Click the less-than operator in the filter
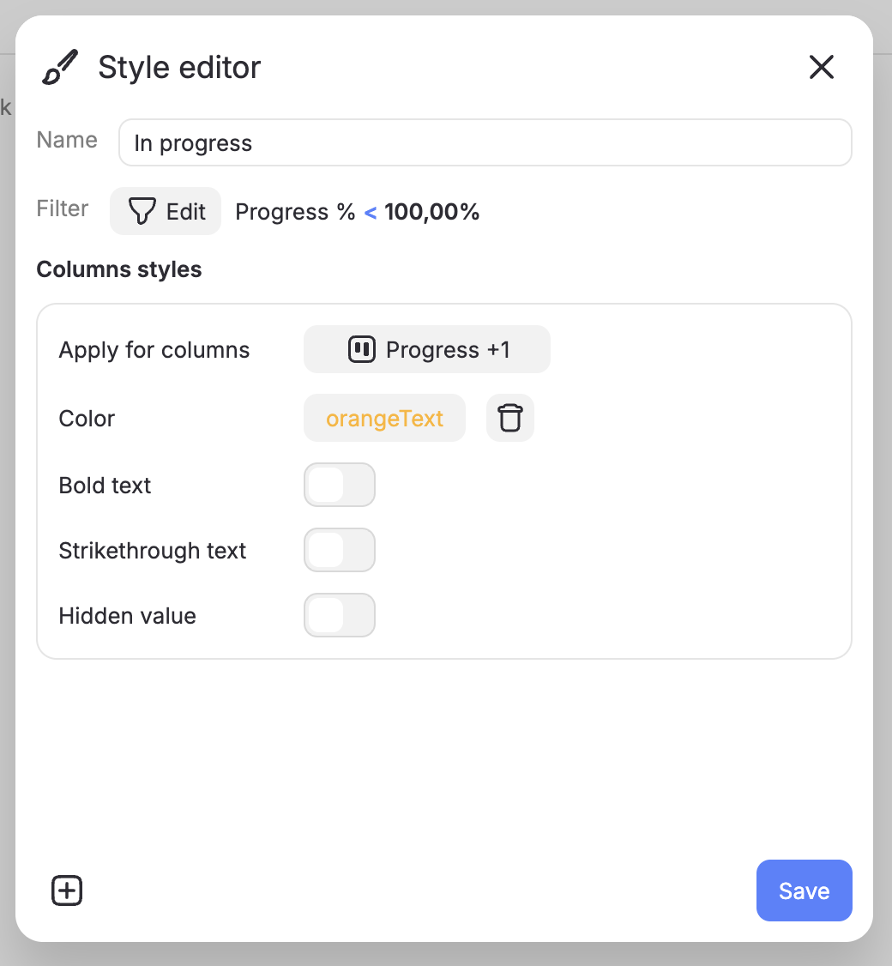Viewport: 892px width, 966px height. coord(371,212)
